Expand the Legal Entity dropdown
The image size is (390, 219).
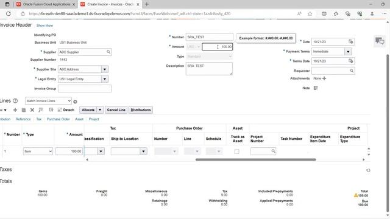pyautogui.click(x=105, y=79)
